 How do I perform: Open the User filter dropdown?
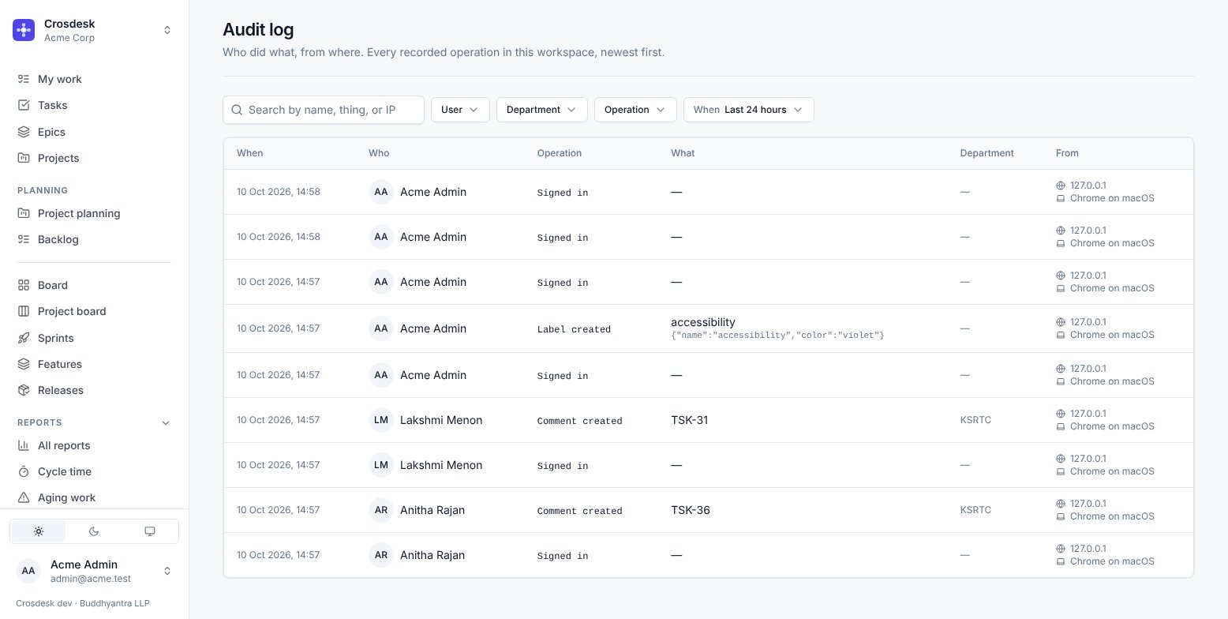click(460, 110)
